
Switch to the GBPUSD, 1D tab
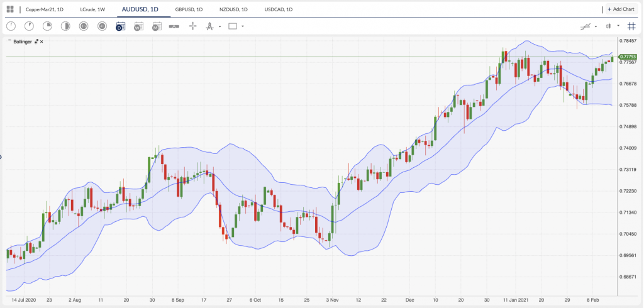click(x=188, y=9)
